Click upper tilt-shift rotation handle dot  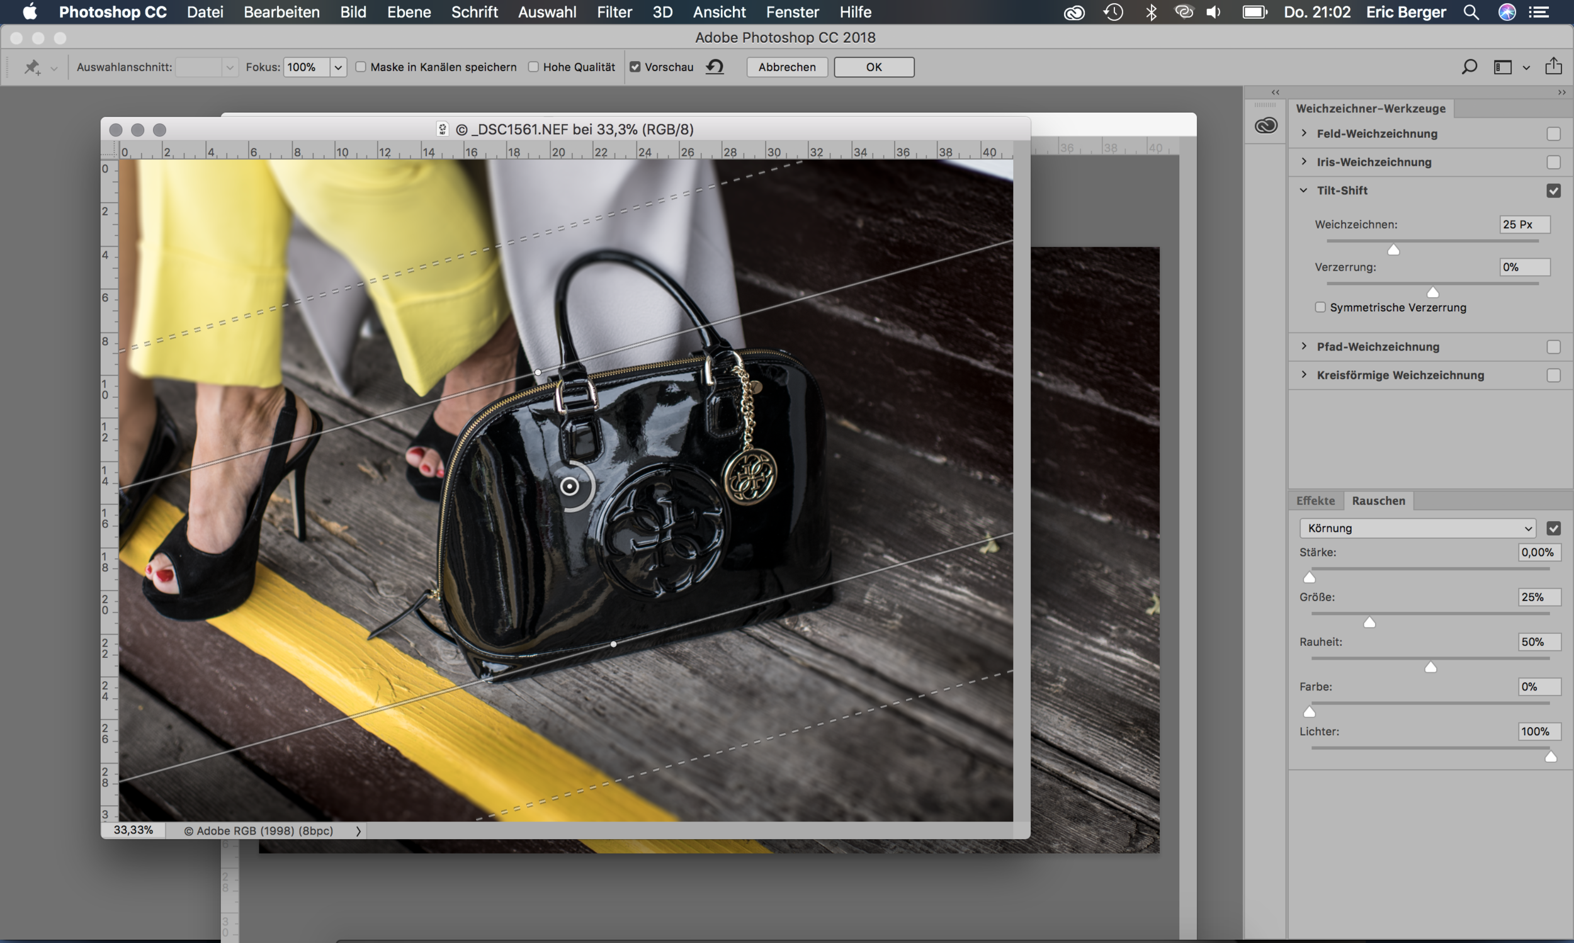538,373
